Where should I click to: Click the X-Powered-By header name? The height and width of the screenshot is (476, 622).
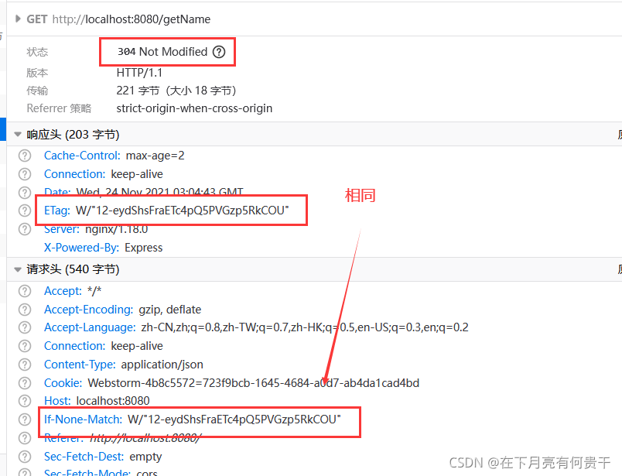pos(81,248)
